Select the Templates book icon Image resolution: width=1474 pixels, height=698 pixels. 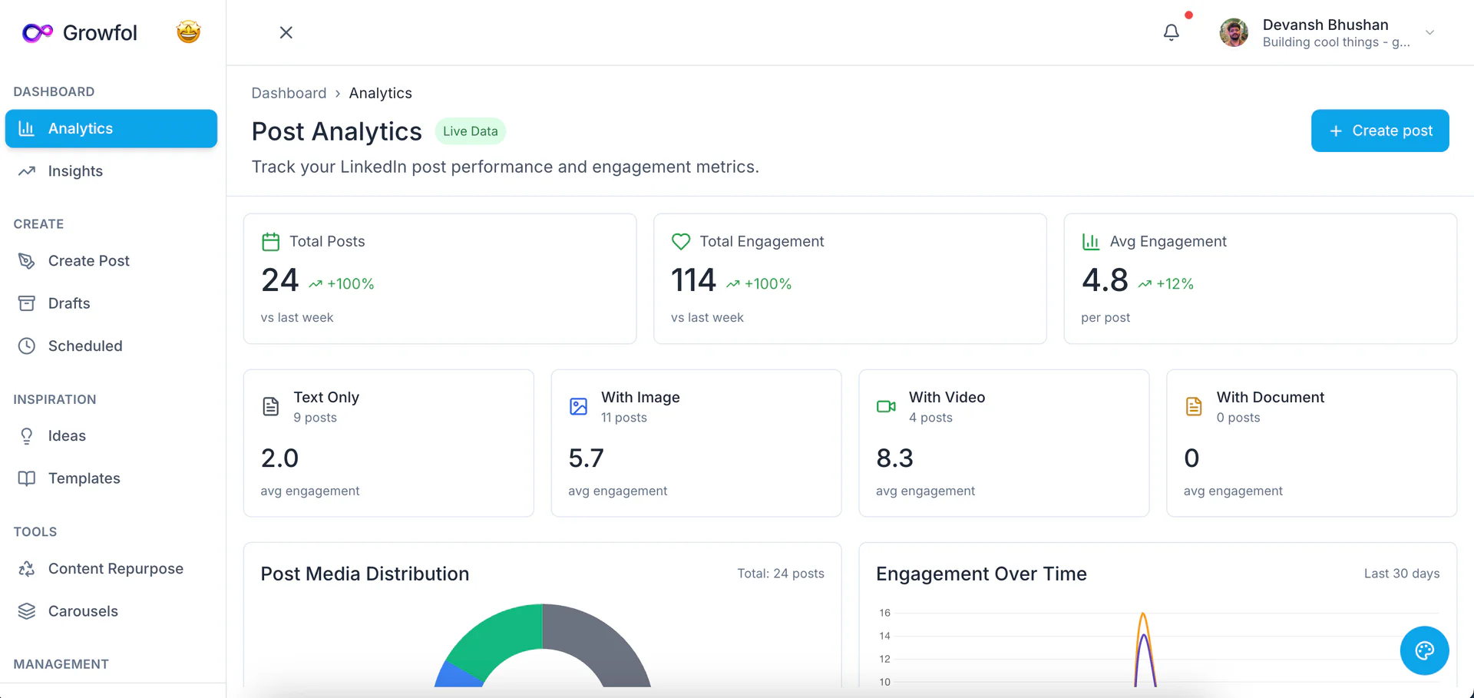[26, 478]
